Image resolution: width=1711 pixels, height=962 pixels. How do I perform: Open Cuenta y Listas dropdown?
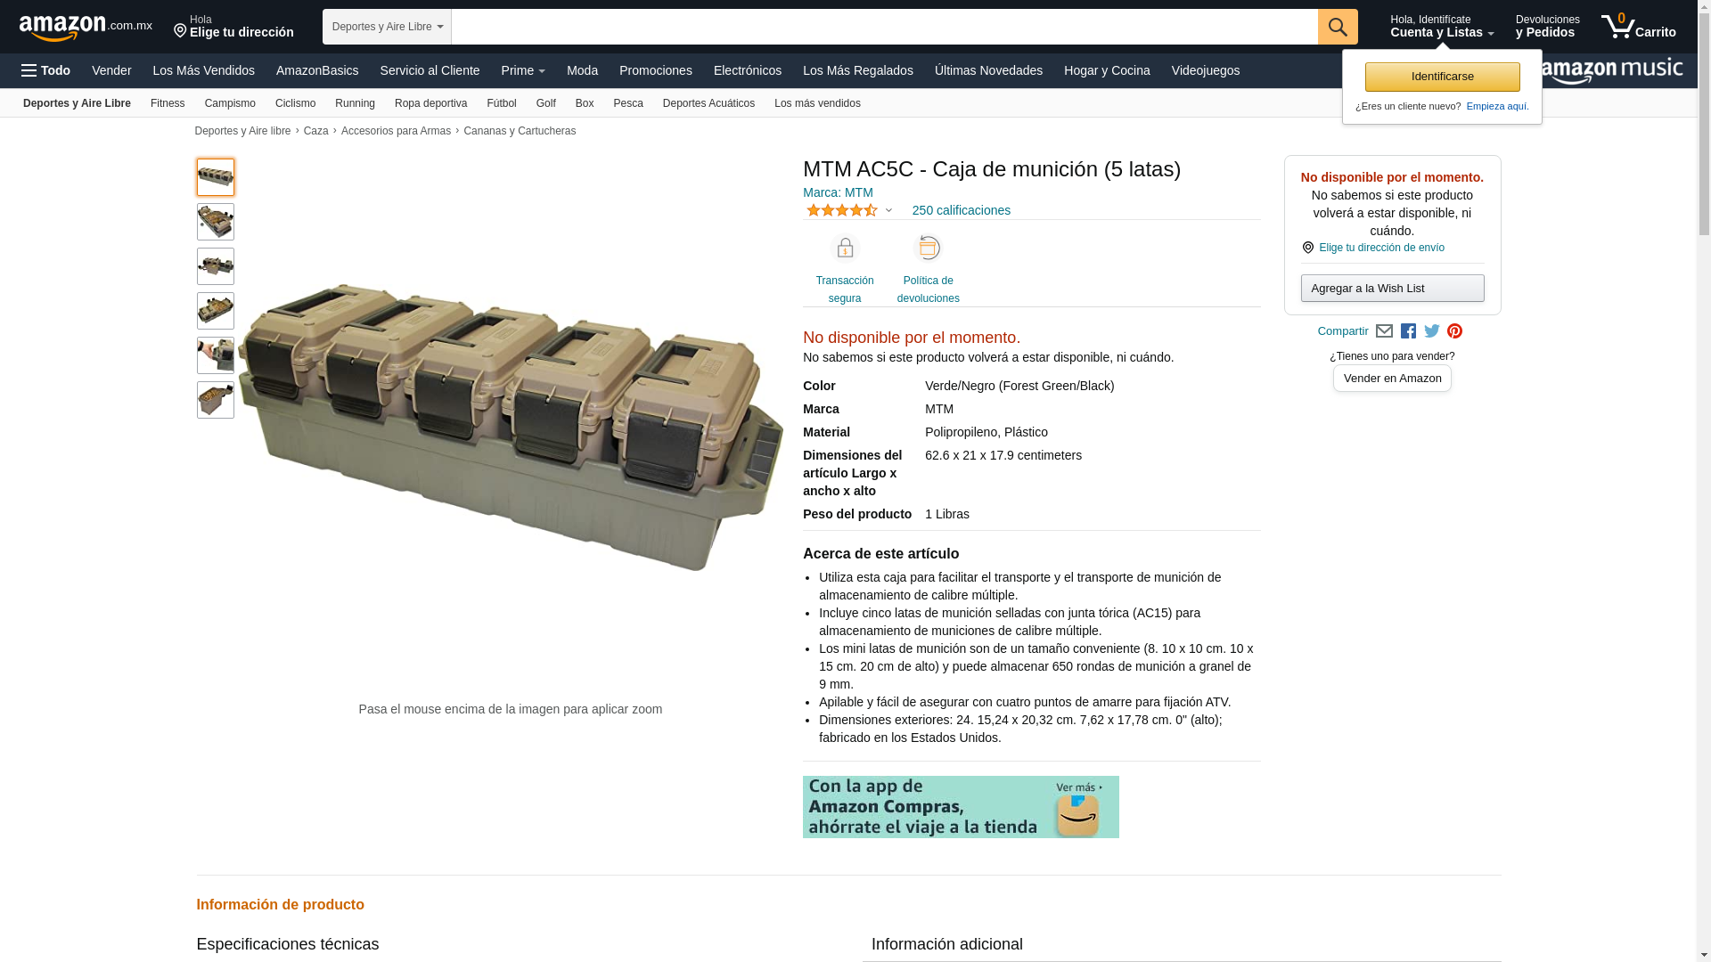1442,27
